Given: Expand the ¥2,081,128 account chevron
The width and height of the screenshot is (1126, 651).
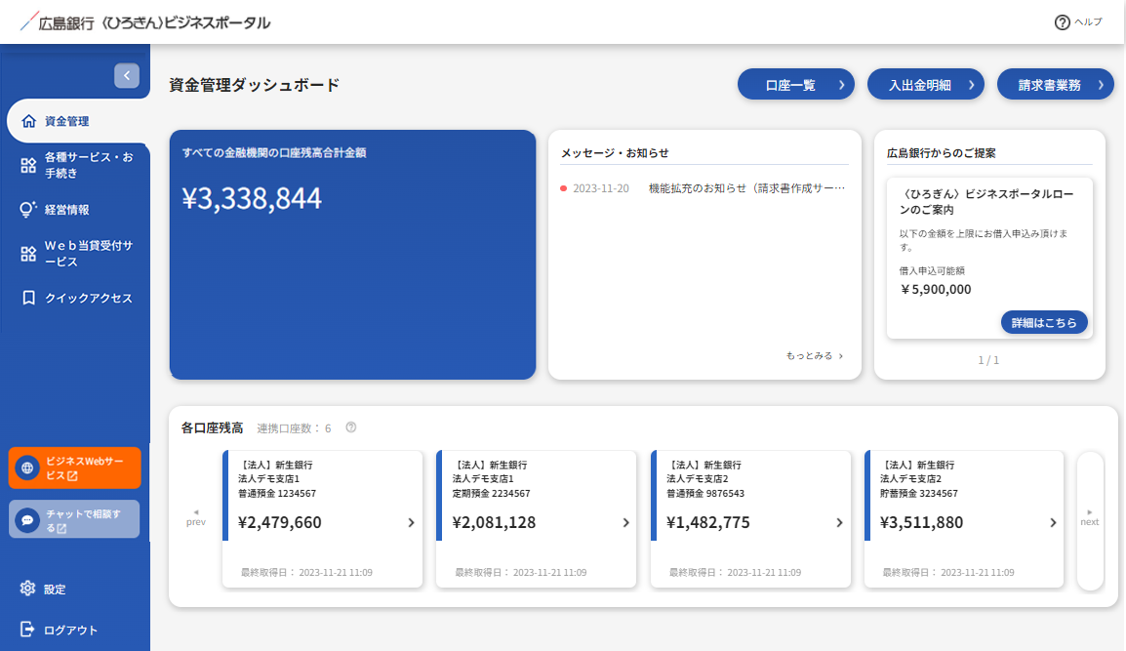Looking at the screenshot, I should [625, 522].
